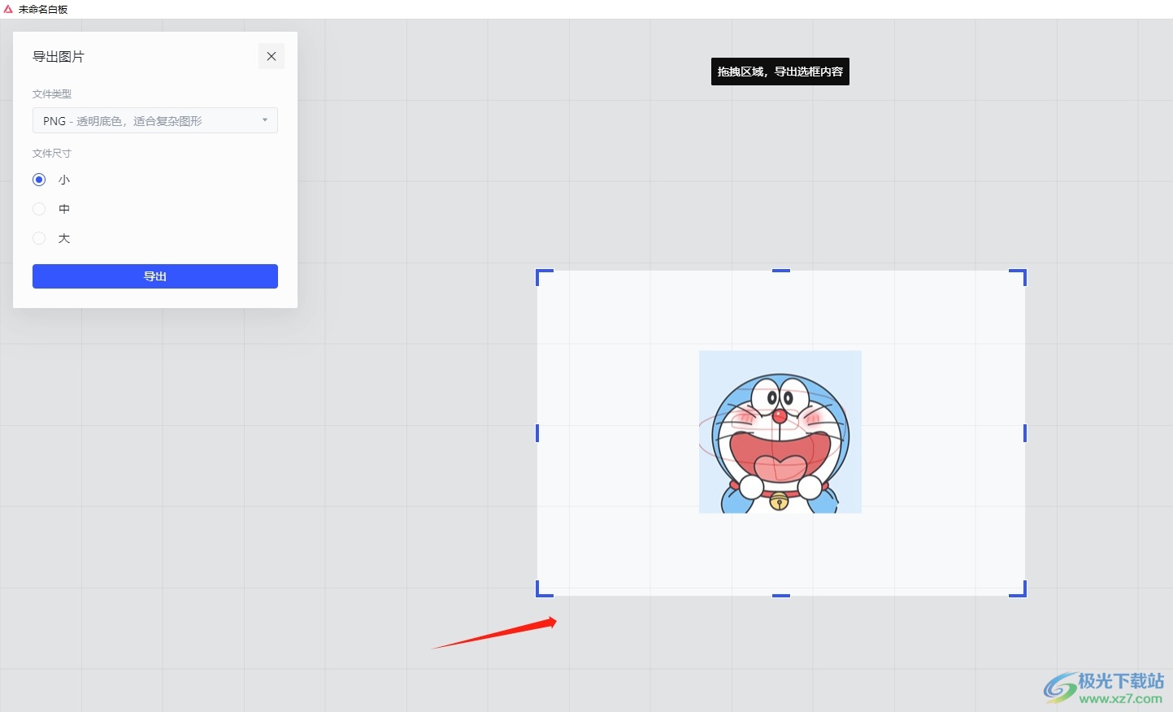This screenshot has width=1173, height=712.
Task: Click the 文件类型 label
Action: pos(52,94)
